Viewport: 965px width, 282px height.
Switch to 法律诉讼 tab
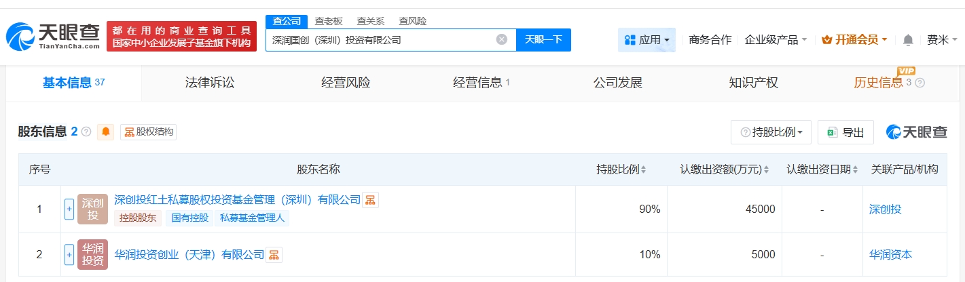pos(210,83)
